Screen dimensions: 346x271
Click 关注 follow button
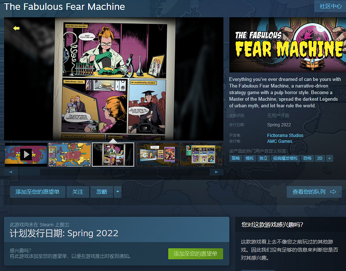tap(78, 192)
